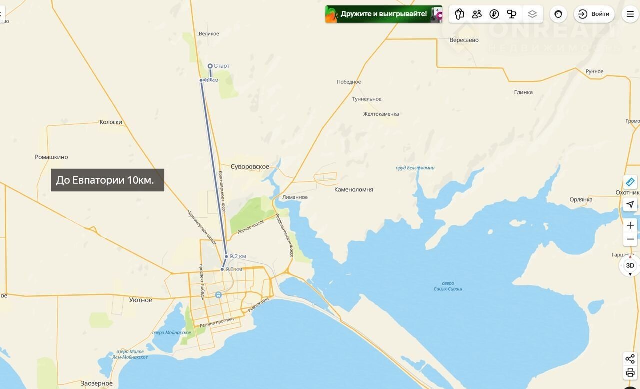The image size is (640, 389).
Task: Click the 9.8 км ruler endpoint
Action: 222,269
